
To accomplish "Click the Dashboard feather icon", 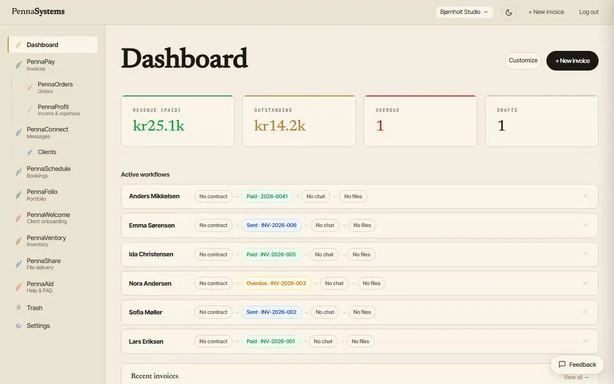I will (x=18, y=45).
